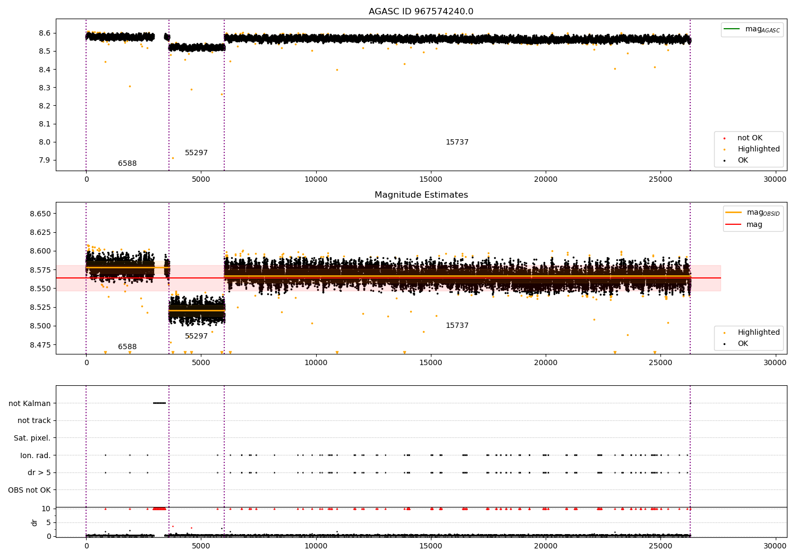Click the "5" tick on the dr axis
Viewport: 797px width, 558px height.
point(48,522)
